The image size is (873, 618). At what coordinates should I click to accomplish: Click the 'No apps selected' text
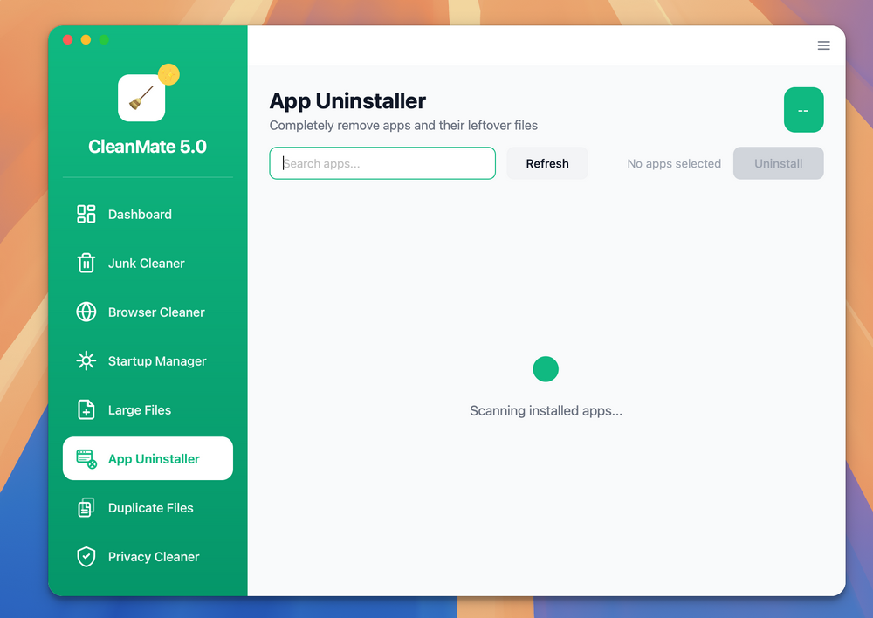(x=674, y=164)
